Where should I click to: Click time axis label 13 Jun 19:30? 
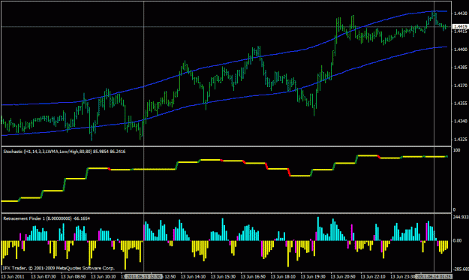point(313,277)
